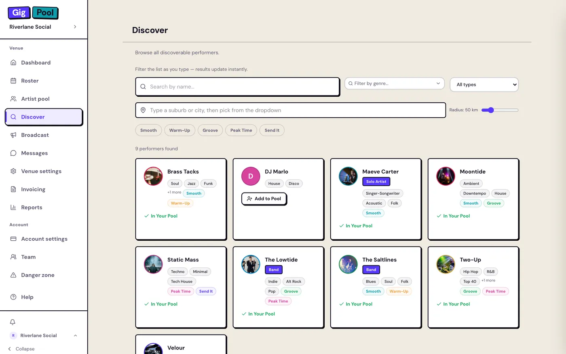Click the Venue settings gear icon
Screen dimensions: 566x354
[x=13, y=171]
